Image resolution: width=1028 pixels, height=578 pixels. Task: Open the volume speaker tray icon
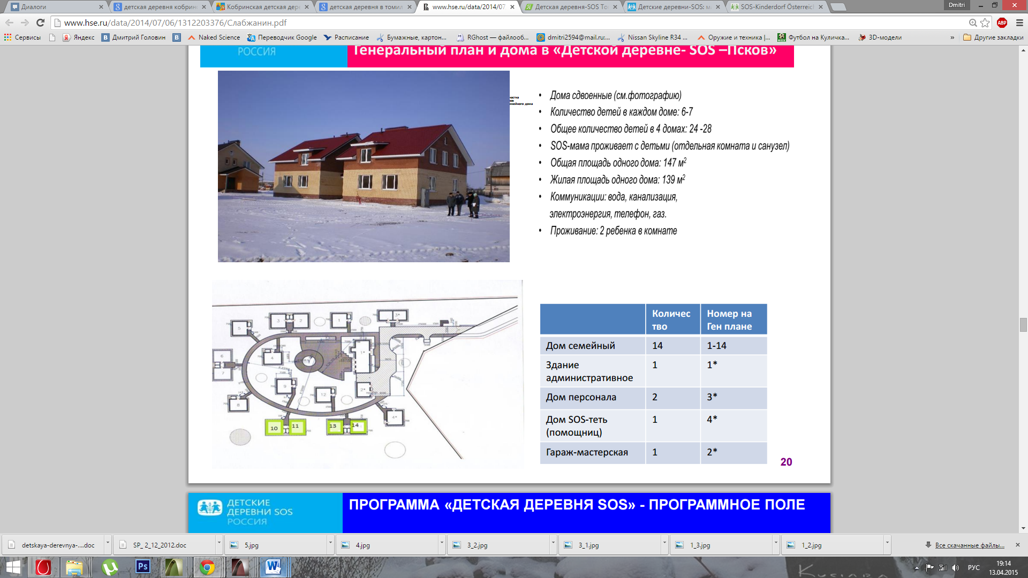click(955, 567)
